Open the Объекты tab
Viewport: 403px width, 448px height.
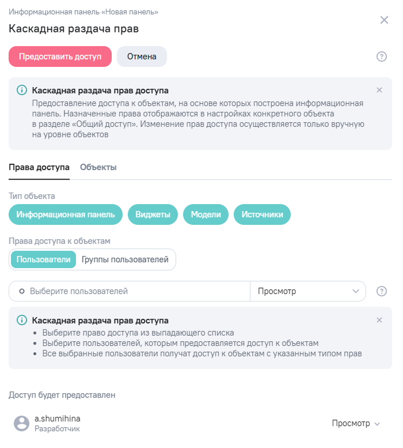tap(98, 167)
